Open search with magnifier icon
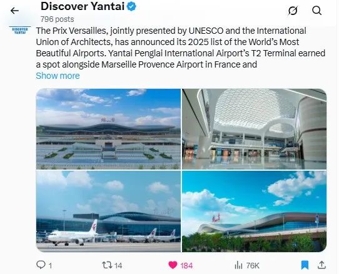The height and width of the screenshot is (274, 339). 316,11
